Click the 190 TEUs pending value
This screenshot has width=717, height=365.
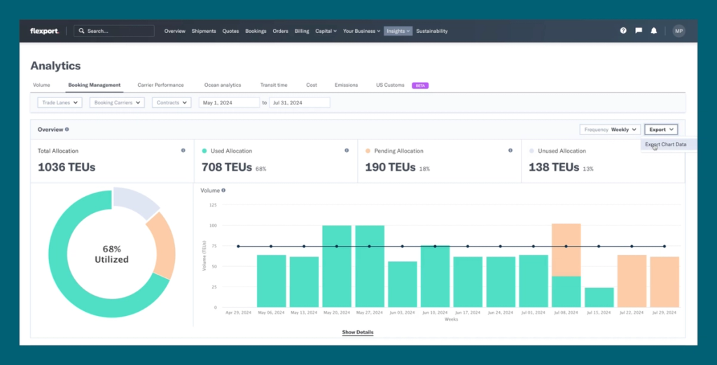click(x=390, y=167)
